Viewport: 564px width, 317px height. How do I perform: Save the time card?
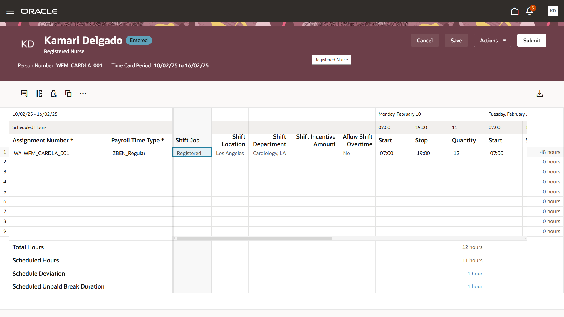pos(456,41)
